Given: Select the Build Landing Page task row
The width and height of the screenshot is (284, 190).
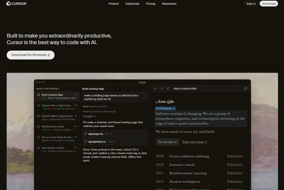Looking at the screenshot, I should pyautogui.click(x=57, y=96).
